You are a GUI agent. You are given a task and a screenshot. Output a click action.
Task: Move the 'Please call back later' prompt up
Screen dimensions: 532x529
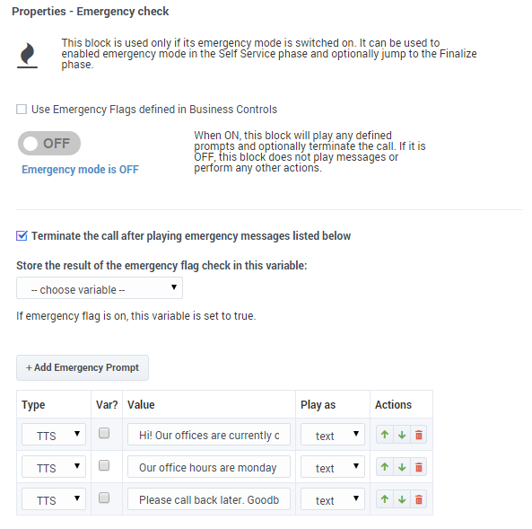click(384, 499)
